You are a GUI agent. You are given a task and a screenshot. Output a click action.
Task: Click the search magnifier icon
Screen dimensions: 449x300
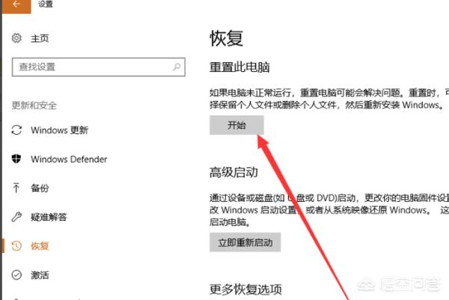tap(177, 67)
